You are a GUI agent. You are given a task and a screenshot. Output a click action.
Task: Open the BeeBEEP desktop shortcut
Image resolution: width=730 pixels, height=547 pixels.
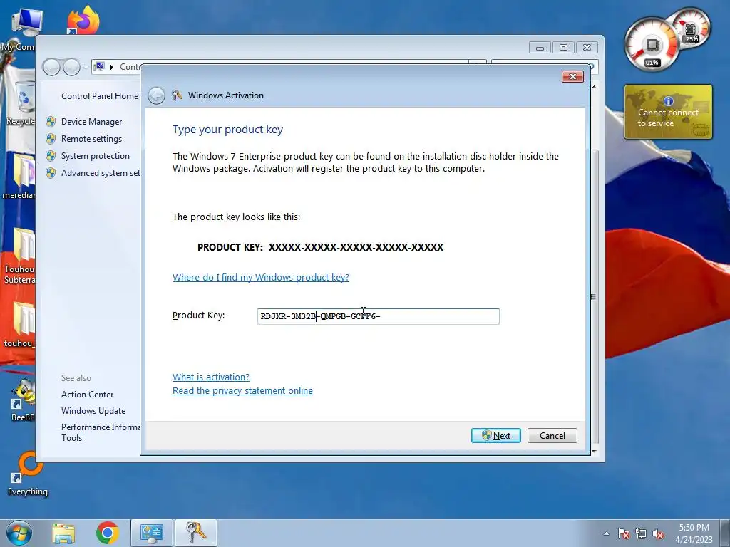pos(22,400)
